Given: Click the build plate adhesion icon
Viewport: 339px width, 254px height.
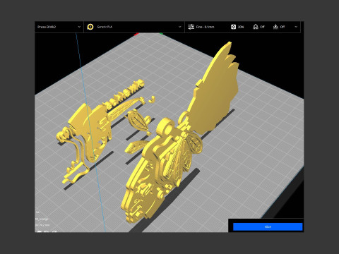Looking at the screenshot, I should 275,27.
